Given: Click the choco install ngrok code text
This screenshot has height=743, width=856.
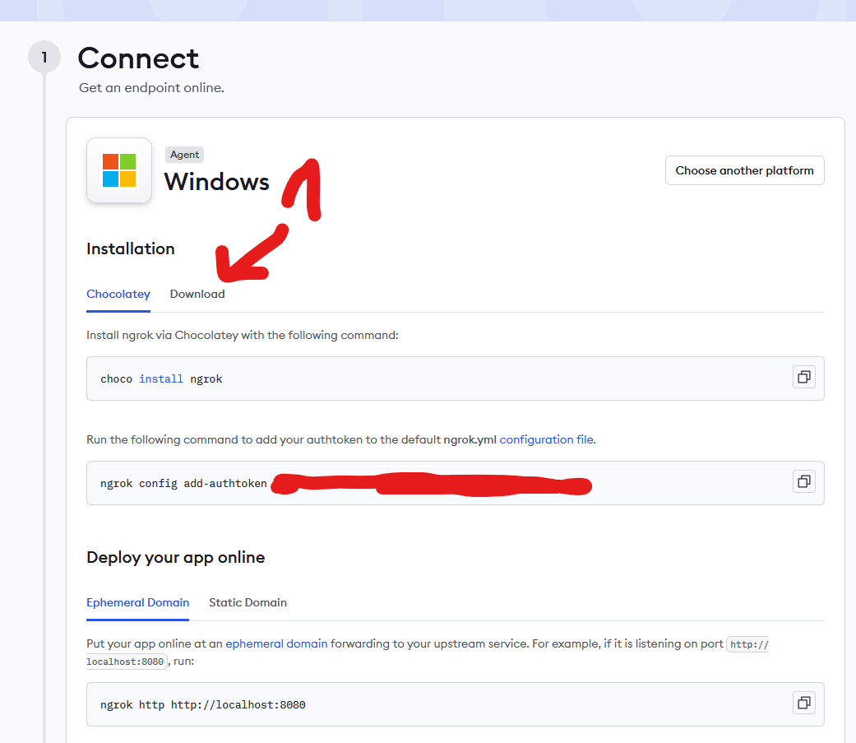Looking at the screenshot, I should point(161,378).
